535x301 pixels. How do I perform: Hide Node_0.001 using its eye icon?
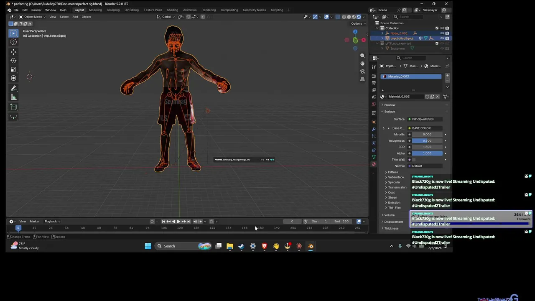click(x=442, y=33)
